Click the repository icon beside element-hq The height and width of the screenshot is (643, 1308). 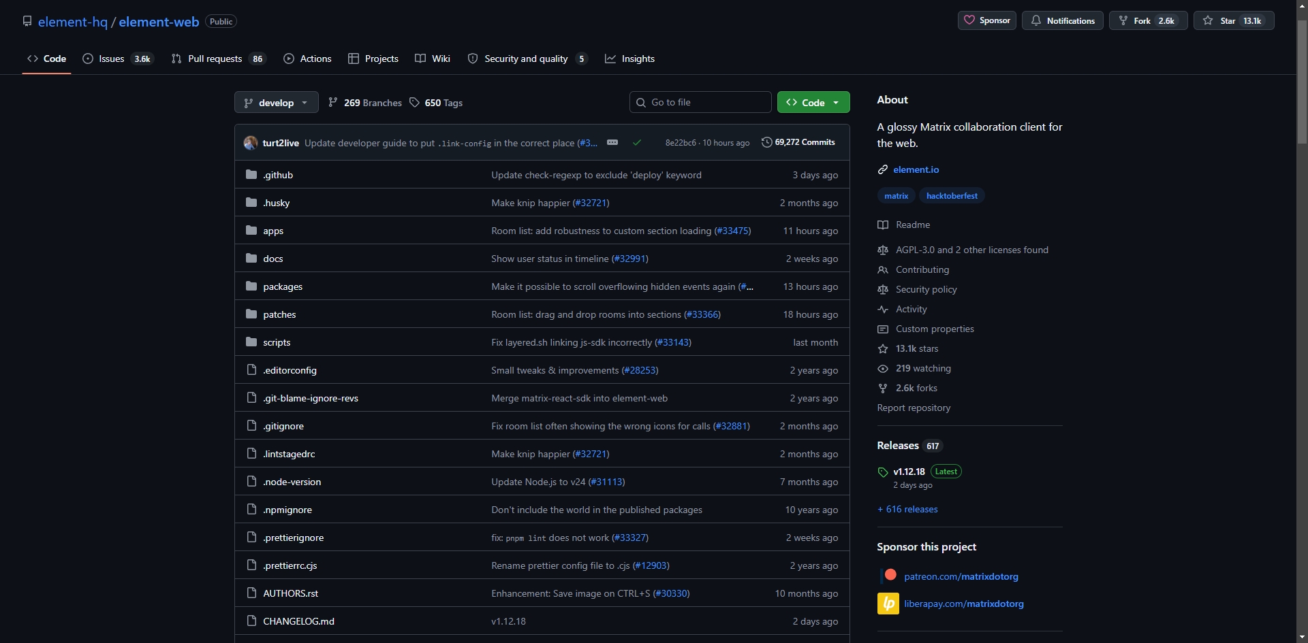tap(27, 21)
